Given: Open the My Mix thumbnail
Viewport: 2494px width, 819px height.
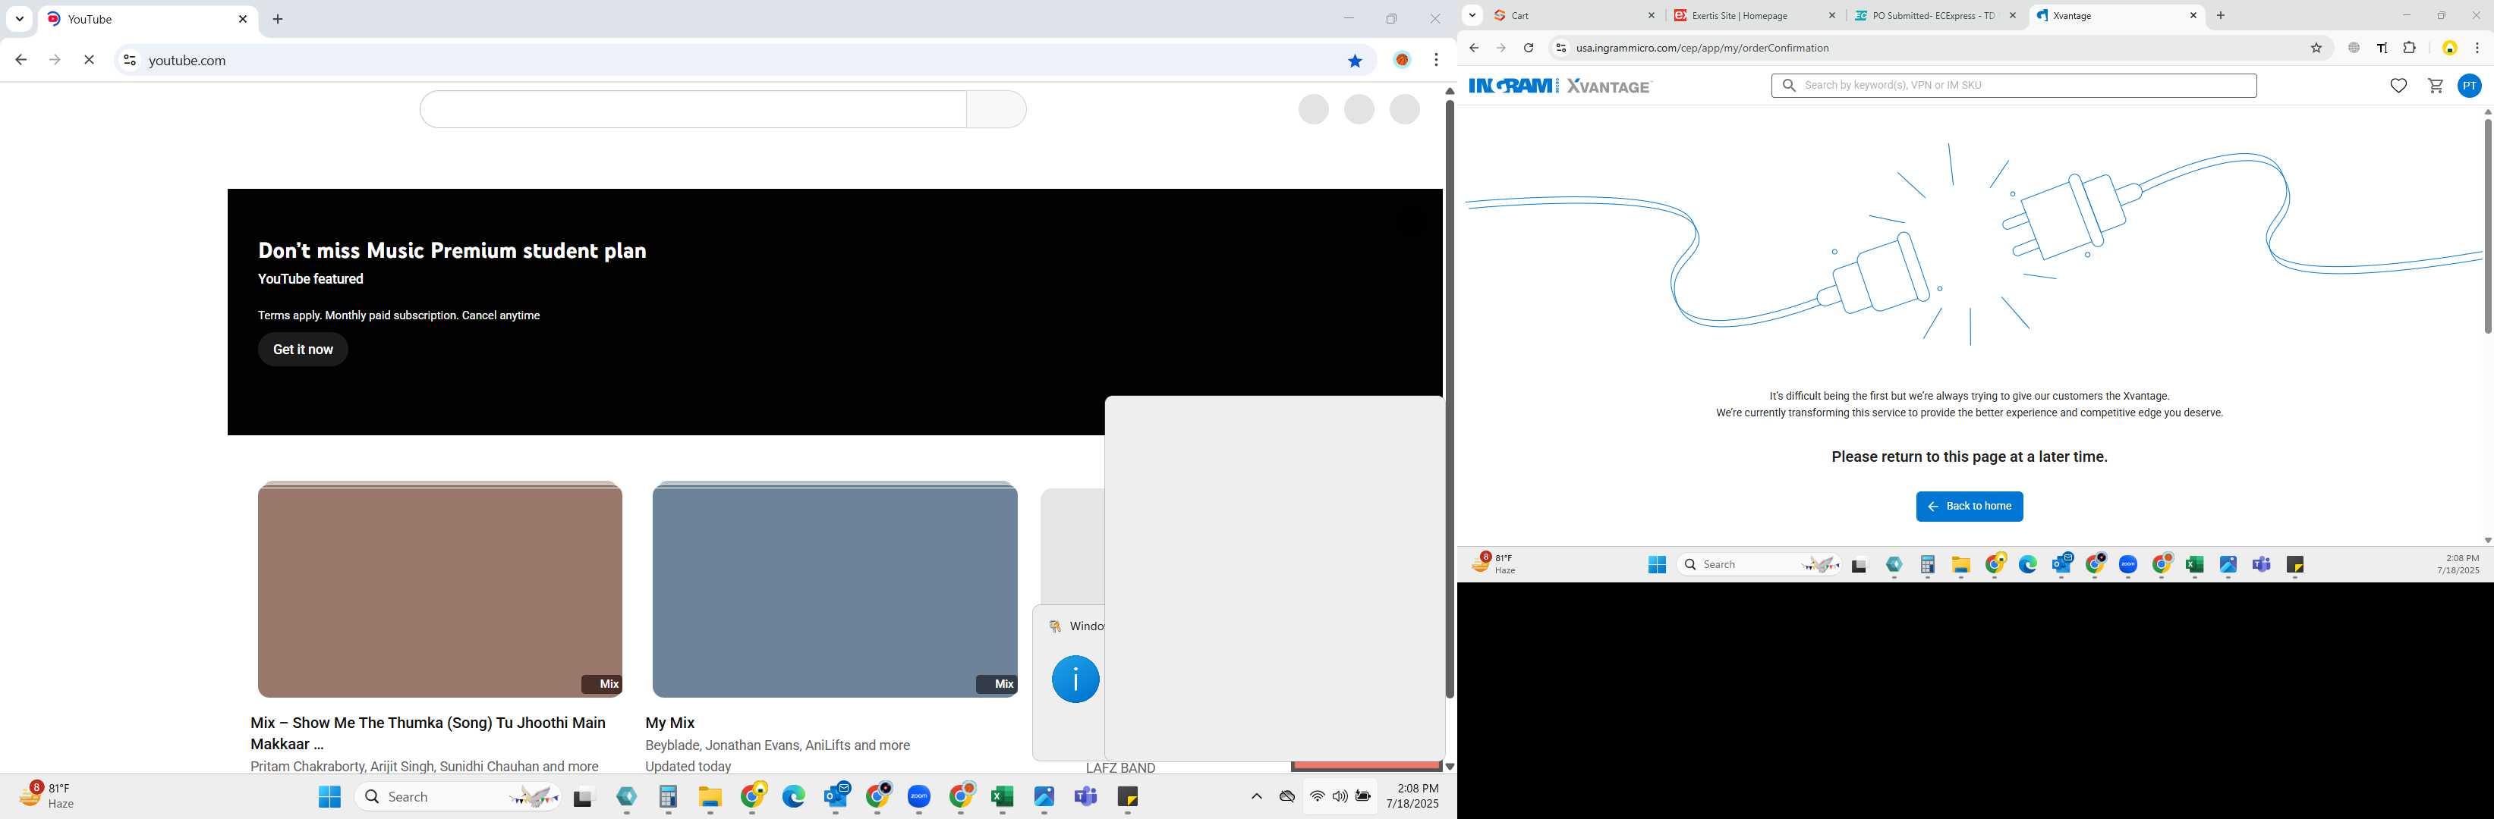Looking at the screenshot, I should [835, 589].
